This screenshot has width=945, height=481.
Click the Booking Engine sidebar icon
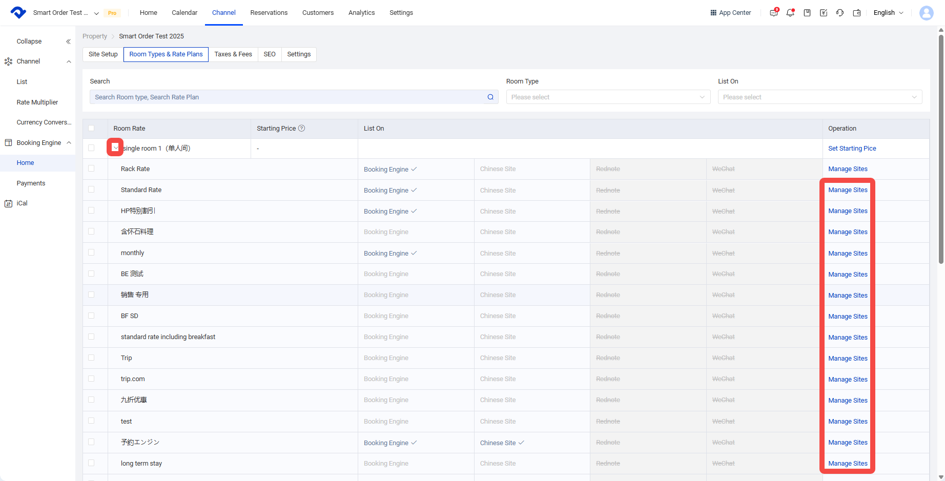click(x=8, y=143)
